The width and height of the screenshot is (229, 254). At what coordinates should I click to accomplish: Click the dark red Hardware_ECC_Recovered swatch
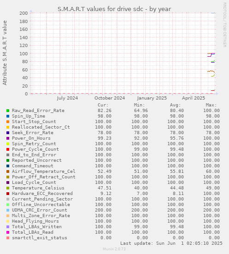8,194
